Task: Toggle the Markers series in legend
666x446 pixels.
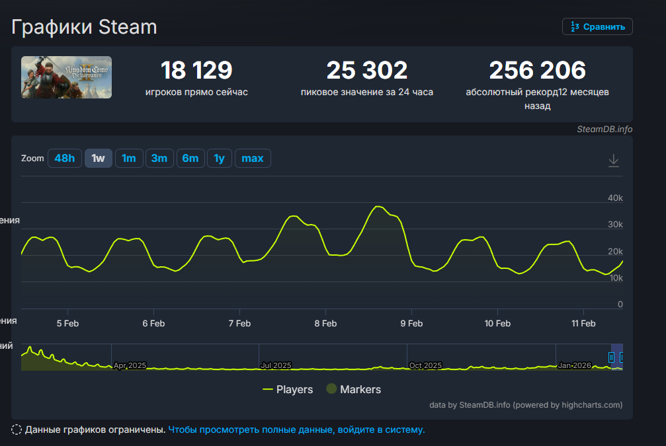Action: 353,389
